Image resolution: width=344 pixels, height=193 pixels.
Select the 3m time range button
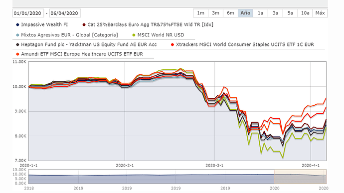pyautogui.click(x=215, y=13)
